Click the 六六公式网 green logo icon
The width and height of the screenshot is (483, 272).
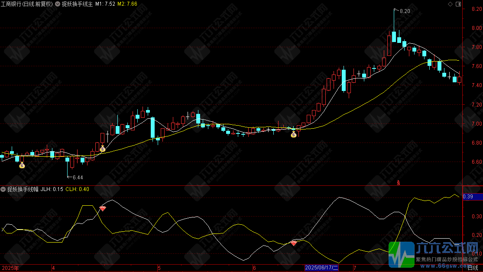click(x=402, y=254)
